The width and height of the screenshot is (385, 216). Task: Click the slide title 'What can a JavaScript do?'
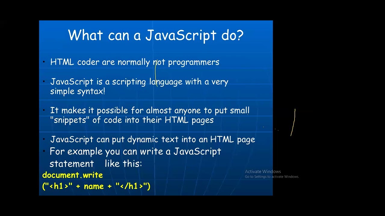tap(156, 35)
